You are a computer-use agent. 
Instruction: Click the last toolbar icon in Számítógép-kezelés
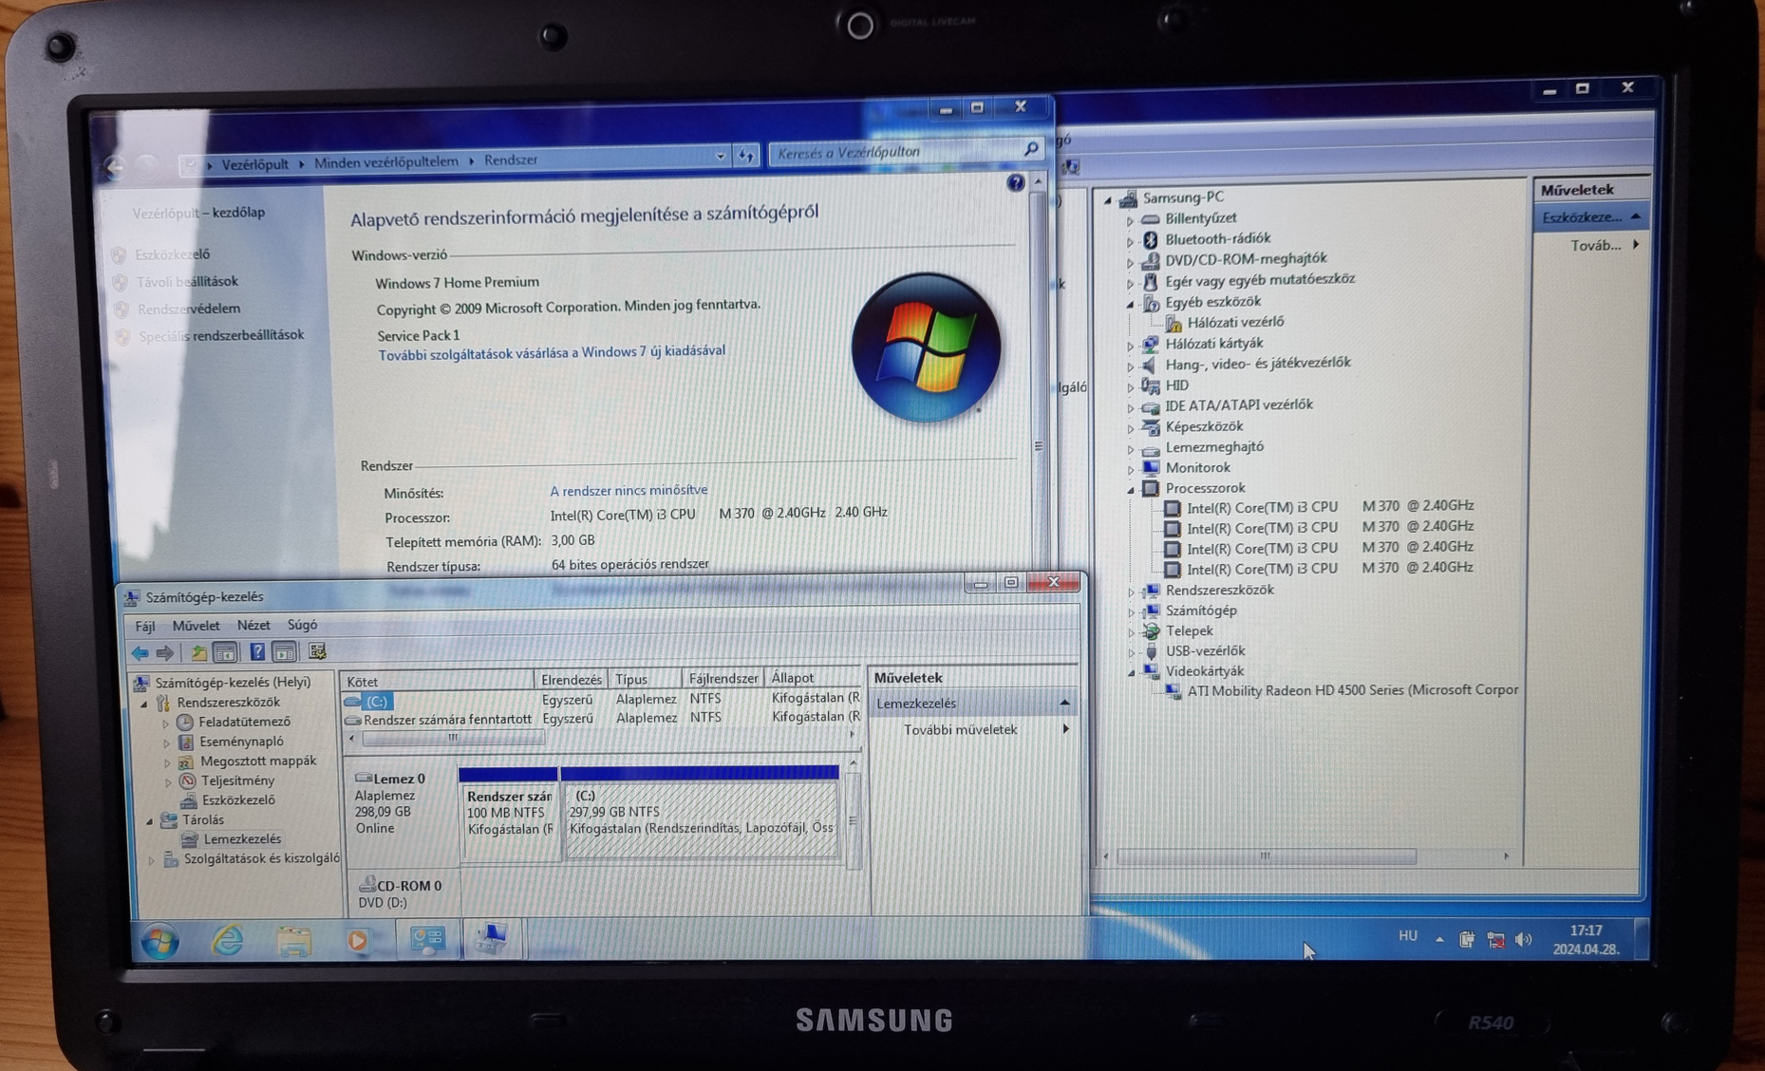[317, 651]
